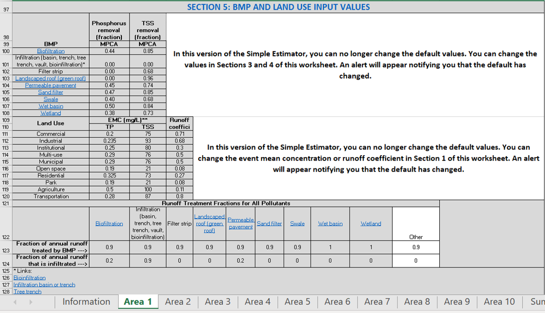This screenshot has height=313, width=545.
Task: Select the Area 10 sheet tab
Action: (499, 302)
